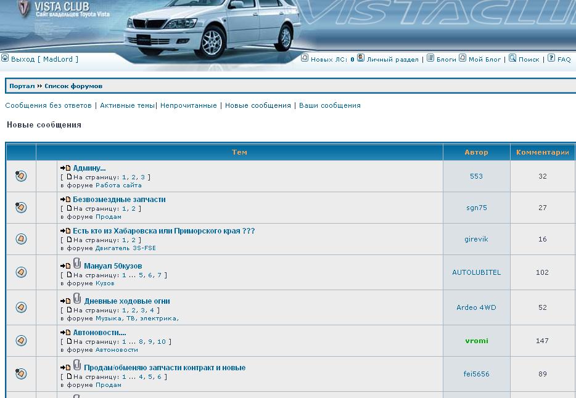The height and width of the screenshot is (398, 576).
Task: Select Сообщения без ответов filter
Action: pos(48,105)
